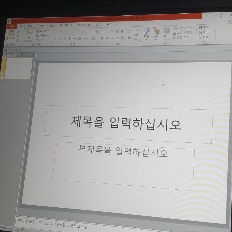Toggle italic formatting
This screenshot has width=232, height=232.
click(x=60, y=39)
